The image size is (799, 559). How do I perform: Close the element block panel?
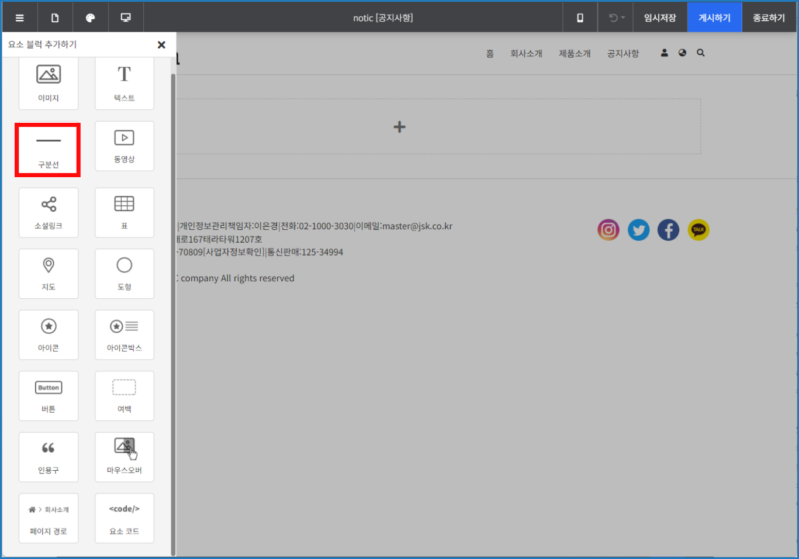coord(161,44)
